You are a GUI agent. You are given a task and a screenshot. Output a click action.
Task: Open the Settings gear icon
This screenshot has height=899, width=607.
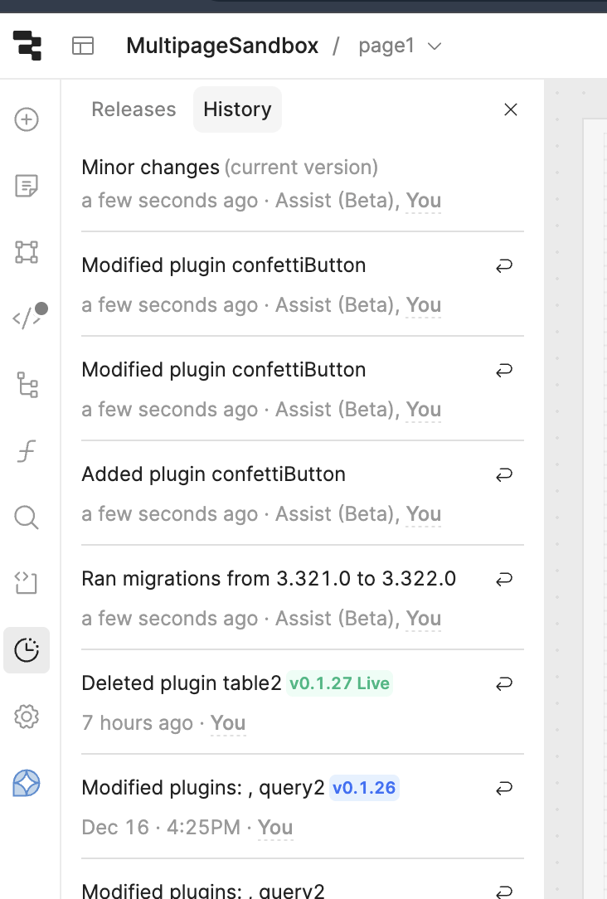click(27, 717)
